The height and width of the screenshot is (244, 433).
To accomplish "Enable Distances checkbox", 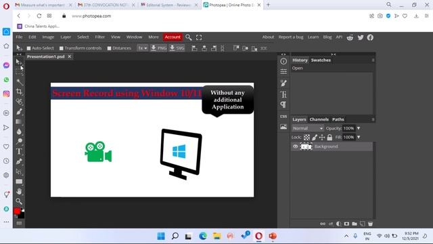I will (x=109, y=48).
